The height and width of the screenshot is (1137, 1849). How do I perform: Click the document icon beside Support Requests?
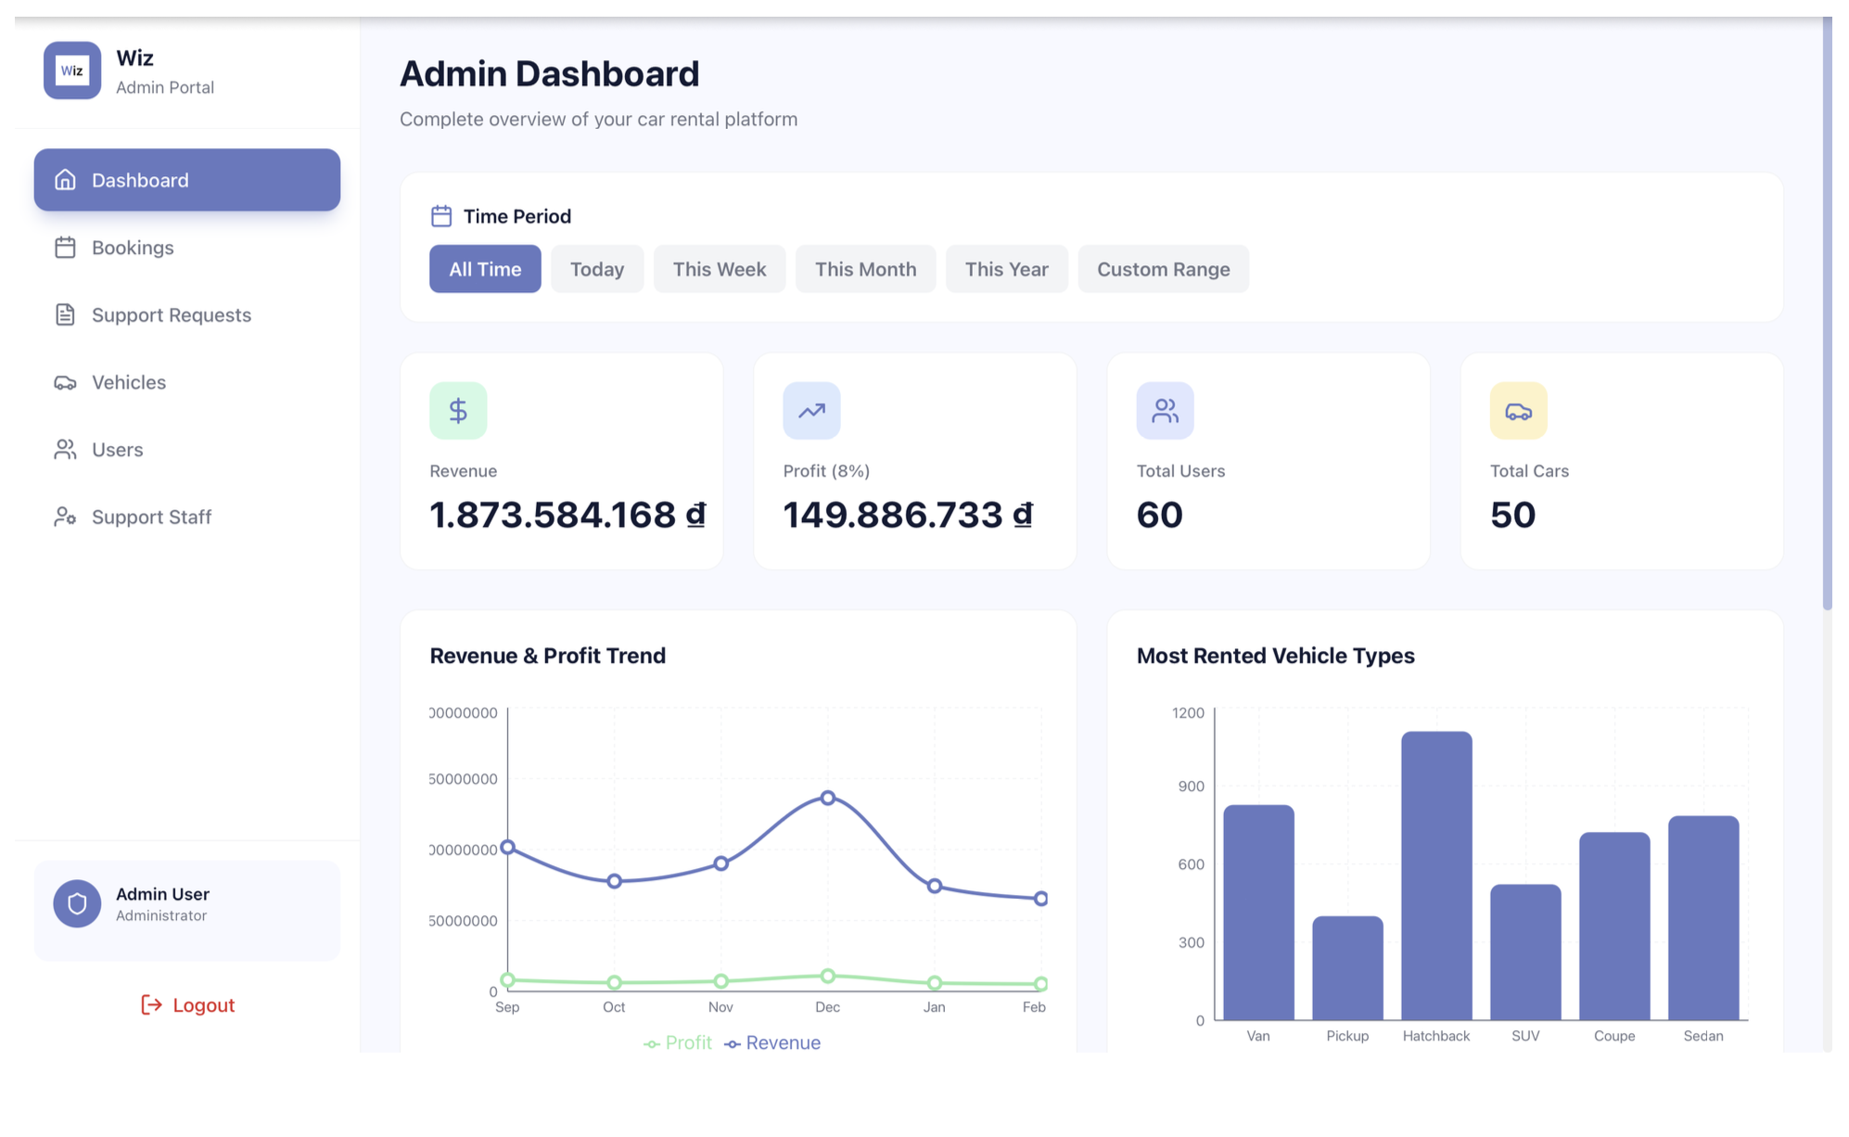tap(65, 315)
